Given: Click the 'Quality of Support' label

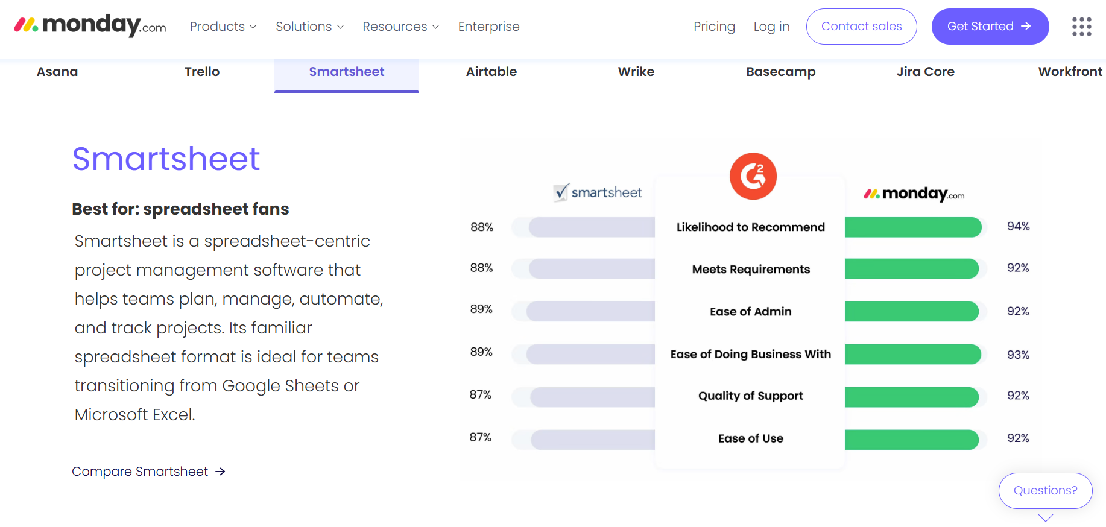Looking at the screenshot, I should point(750,396).
